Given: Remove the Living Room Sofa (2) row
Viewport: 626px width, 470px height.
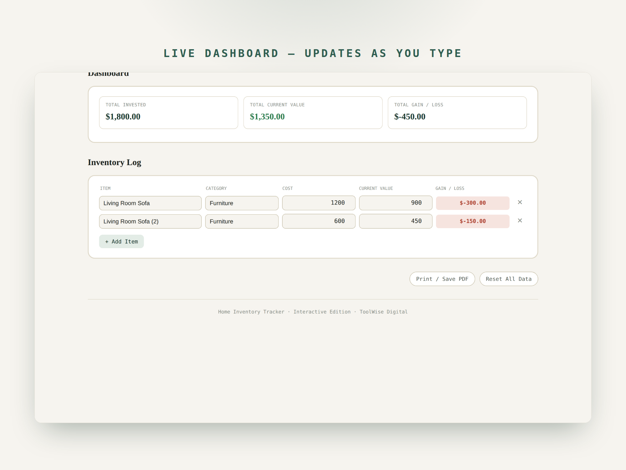Looking at the screenshot, I should click(x=520, y=221).
